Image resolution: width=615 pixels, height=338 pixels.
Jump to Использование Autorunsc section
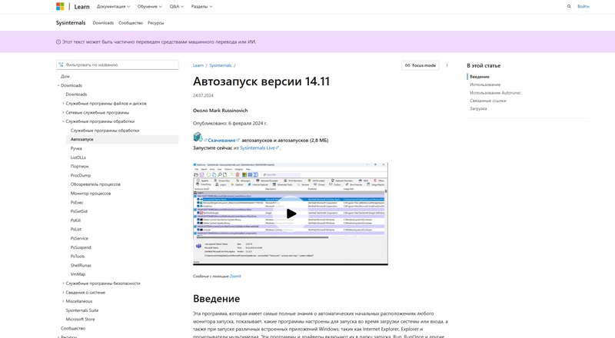(495, 93)
